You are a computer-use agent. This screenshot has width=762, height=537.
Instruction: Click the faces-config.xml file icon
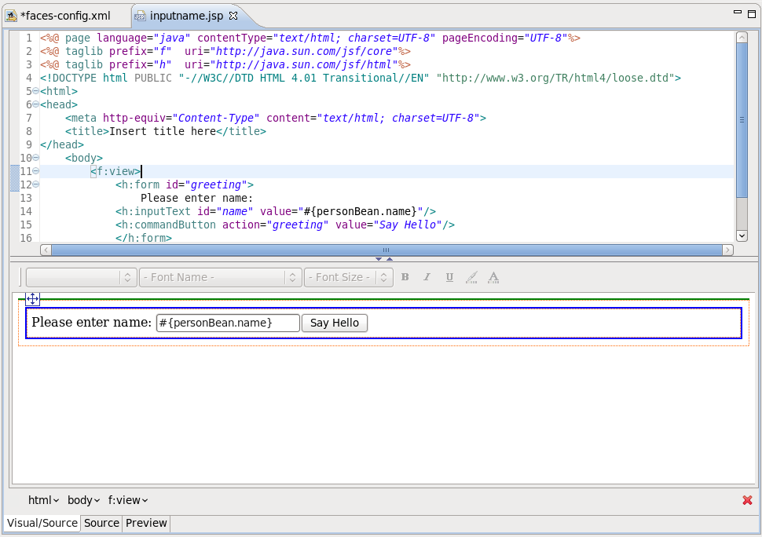point(11,16)
